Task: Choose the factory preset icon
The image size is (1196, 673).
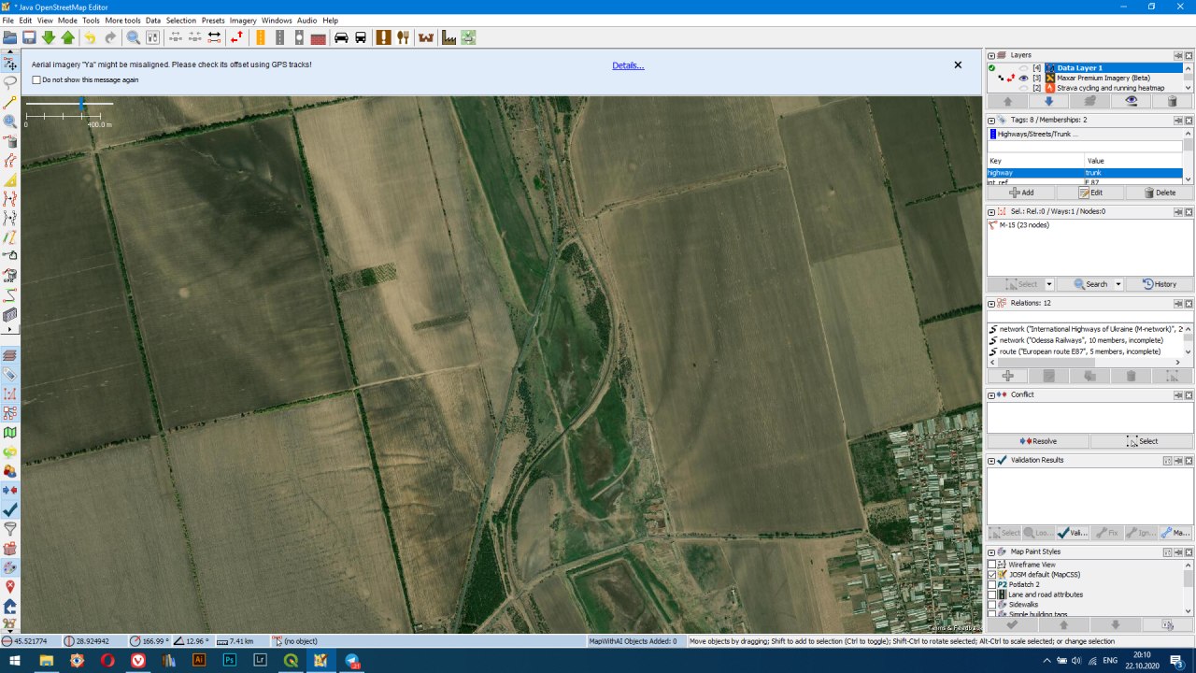Action: 449,37
